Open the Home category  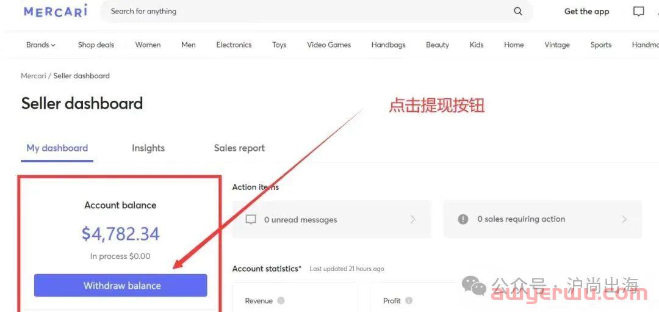point(514,45)
